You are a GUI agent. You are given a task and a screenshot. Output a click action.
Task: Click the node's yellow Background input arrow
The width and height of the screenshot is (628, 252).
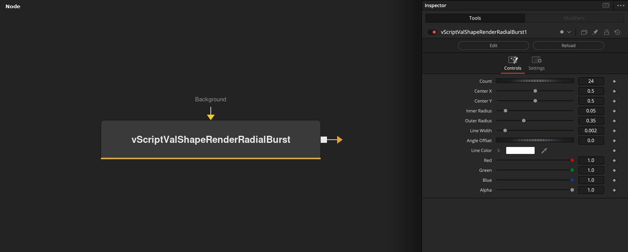click(x=211, y=117)
